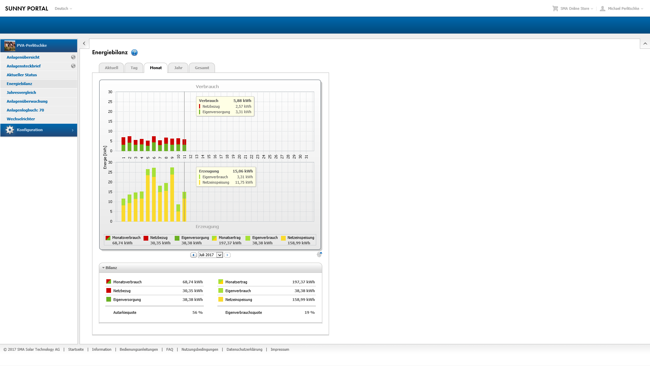Image resolution: width=650 pixels, height=366 pixels.
Task: Go to next month arrow
Action: 227,255
